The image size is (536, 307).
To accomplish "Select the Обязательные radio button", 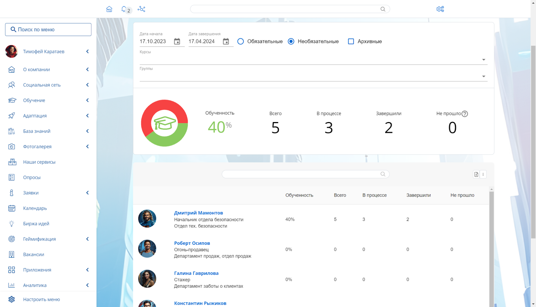I will pos(241,41).
